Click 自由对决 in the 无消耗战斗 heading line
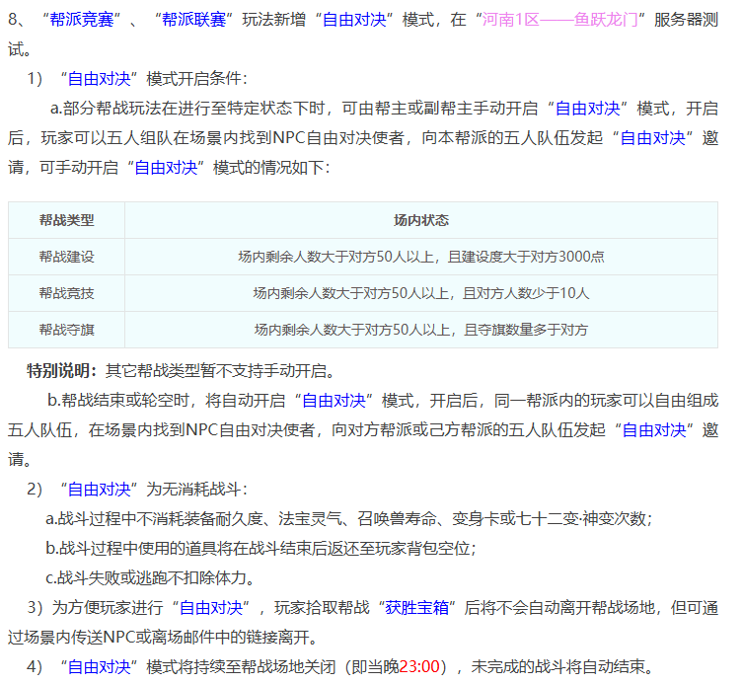Image resolution: width=743 pixels, height=684 pixels. tap(101, 489)
